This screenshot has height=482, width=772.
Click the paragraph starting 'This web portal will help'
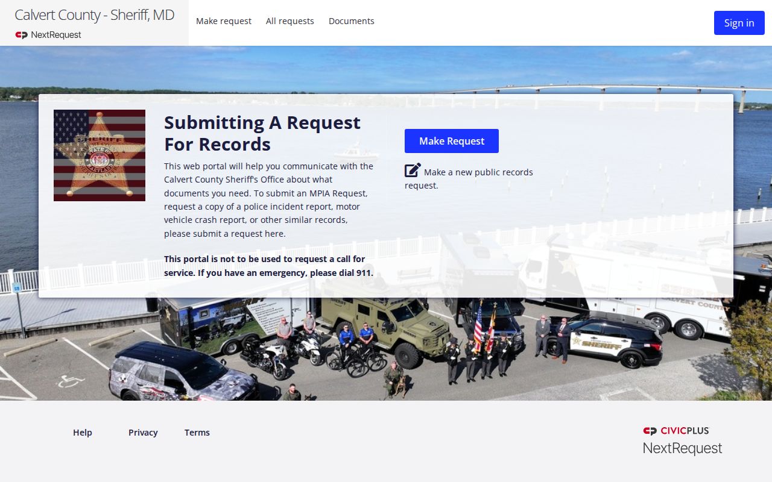tap(269, 199)
